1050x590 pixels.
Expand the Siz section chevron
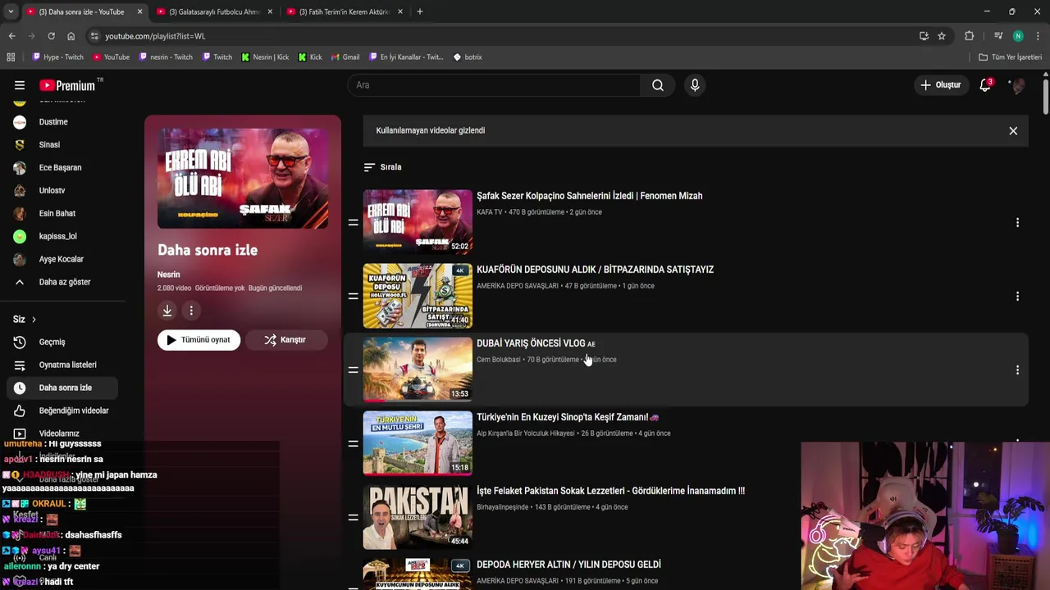coord(34,320)
